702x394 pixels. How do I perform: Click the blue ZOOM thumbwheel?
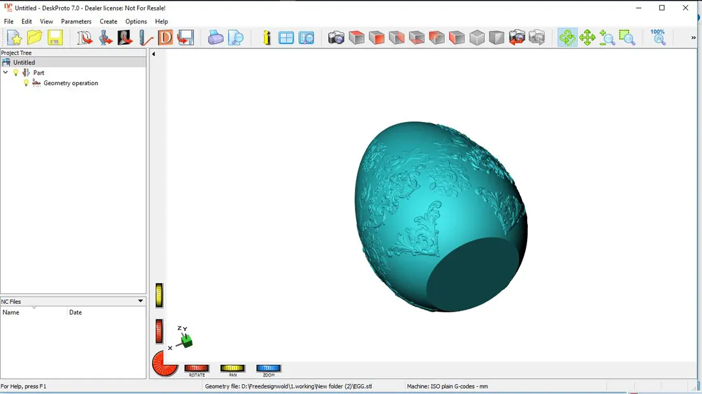(x=268, y=369)
